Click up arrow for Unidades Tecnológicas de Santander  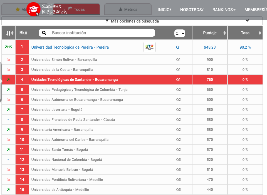tap(8, 79)
